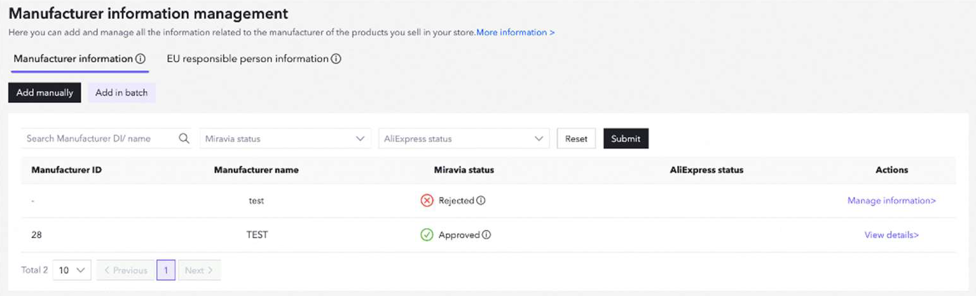Click the Add manually button
The image size is (976, 296).
point(45,93)
